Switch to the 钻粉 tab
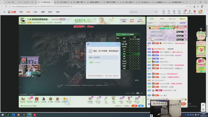Viewport: 208px width, 117px height. pos(183,19)
